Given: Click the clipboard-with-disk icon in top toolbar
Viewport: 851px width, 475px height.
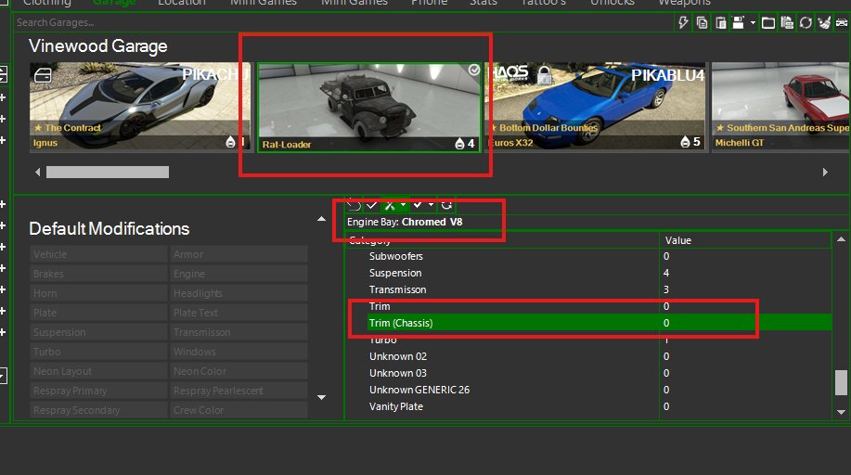Looking at the screenshot, I should click(787, 23).
